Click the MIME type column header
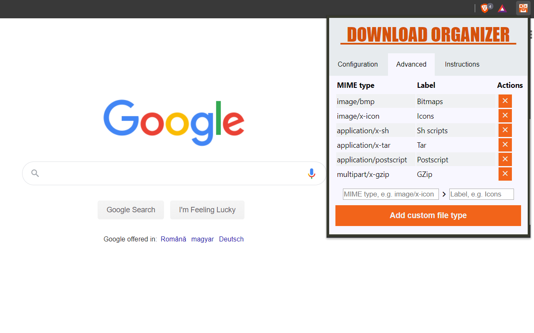The image size is (534, 333). click(x=355, y=85)
